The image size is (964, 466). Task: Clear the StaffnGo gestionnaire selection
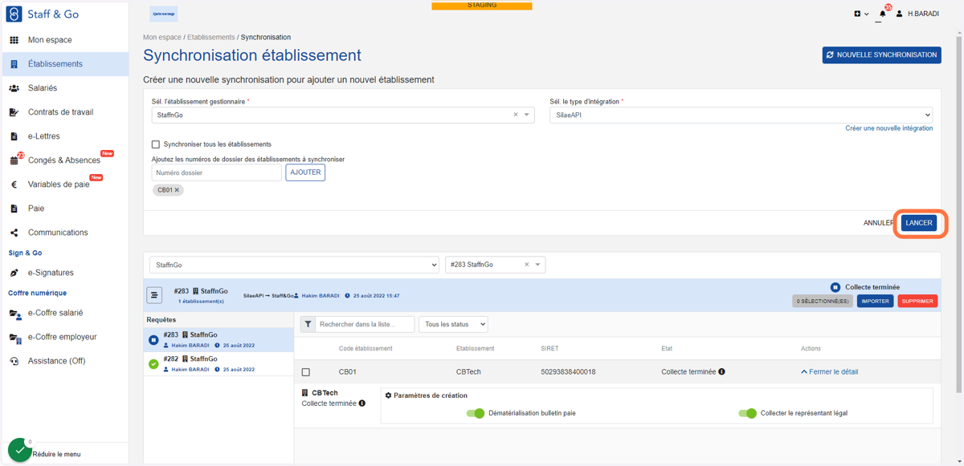(516, 115)
